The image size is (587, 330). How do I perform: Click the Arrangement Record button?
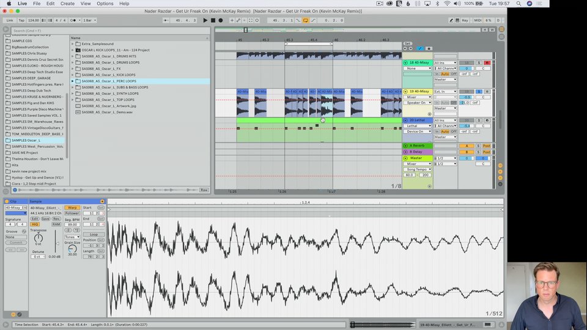[221, 20]
